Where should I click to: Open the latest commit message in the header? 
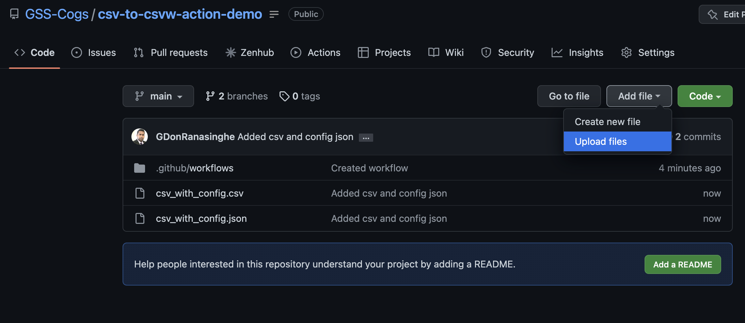pos(296,137)
